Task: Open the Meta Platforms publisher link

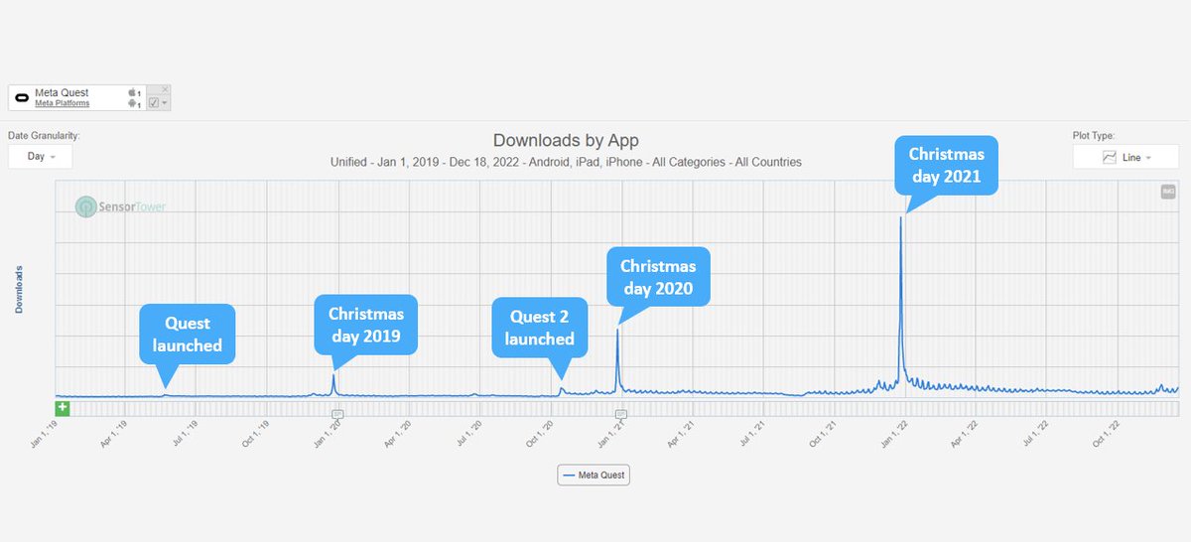Action: pyautogui.click(x=62, y=103)
